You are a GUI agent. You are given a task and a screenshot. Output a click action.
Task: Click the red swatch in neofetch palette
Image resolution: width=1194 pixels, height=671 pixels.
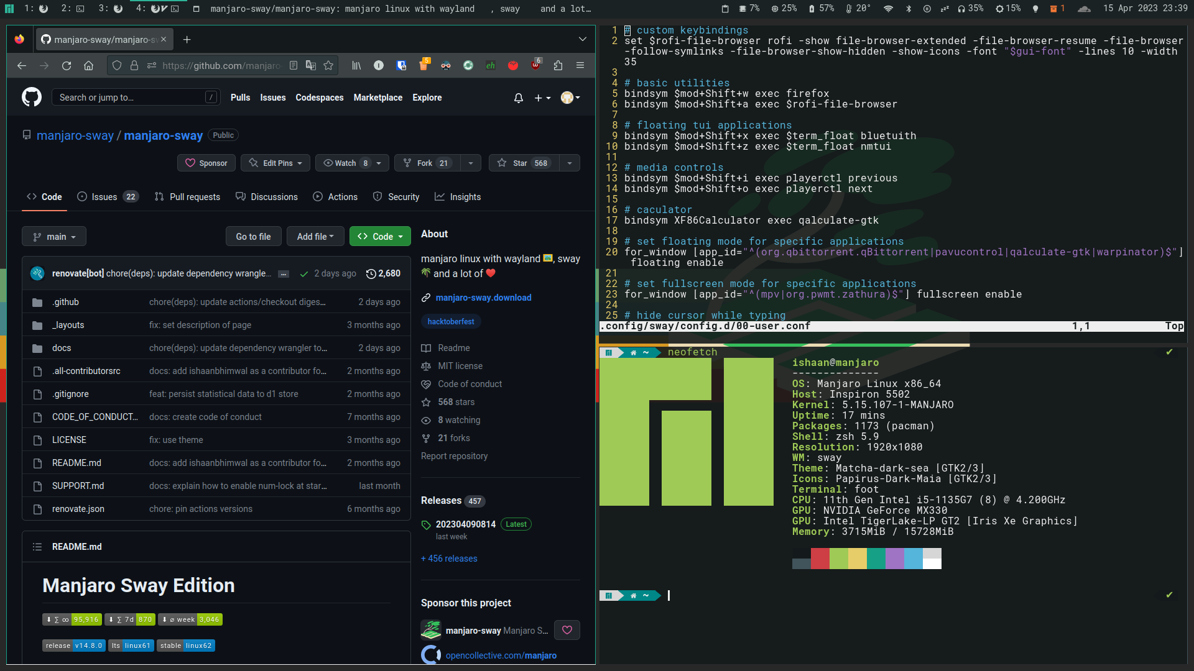pos(820,558)
